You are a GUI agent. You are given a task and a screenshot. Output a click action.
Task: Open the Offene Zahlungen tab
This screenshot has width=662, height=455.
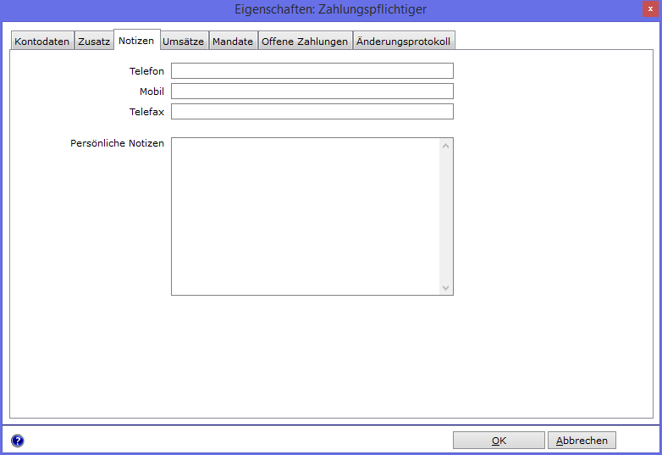[x=305, y=42]
